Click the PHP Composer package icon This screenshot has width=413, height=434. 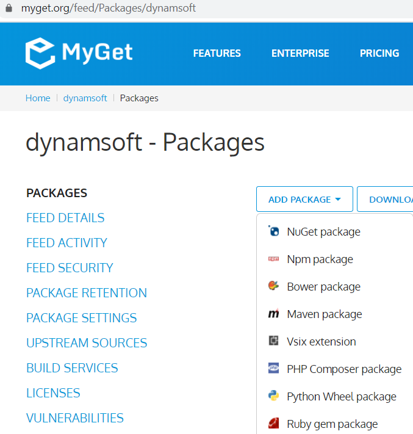pos(274,369)
